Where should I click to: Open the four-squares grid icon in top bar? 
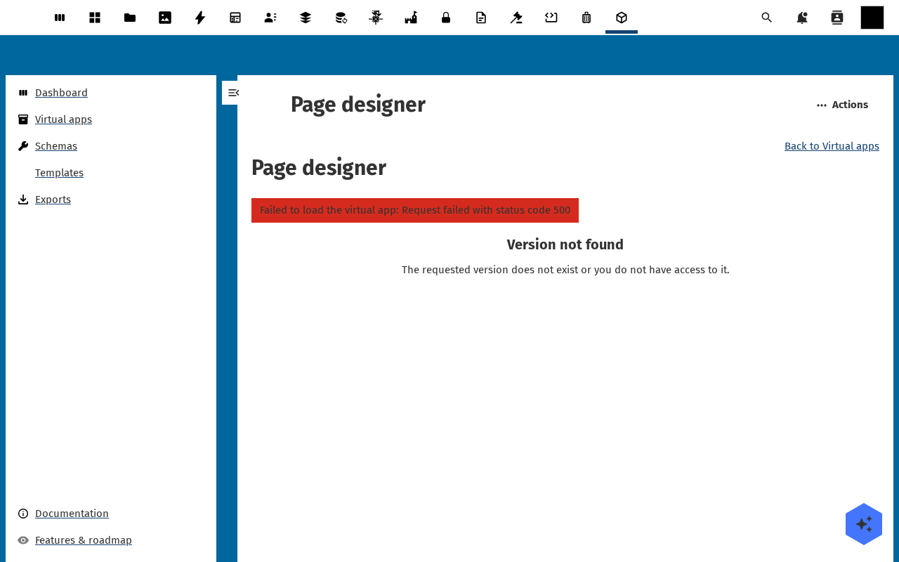tap(95, 18)
